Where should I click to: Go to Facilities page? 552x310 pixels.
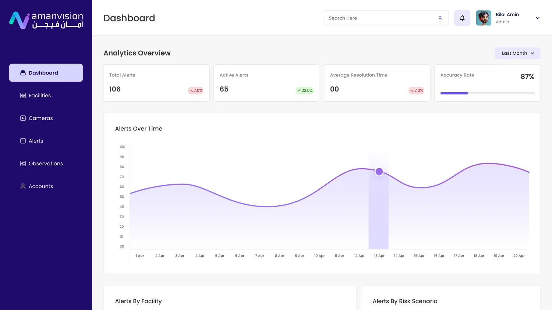46,95
